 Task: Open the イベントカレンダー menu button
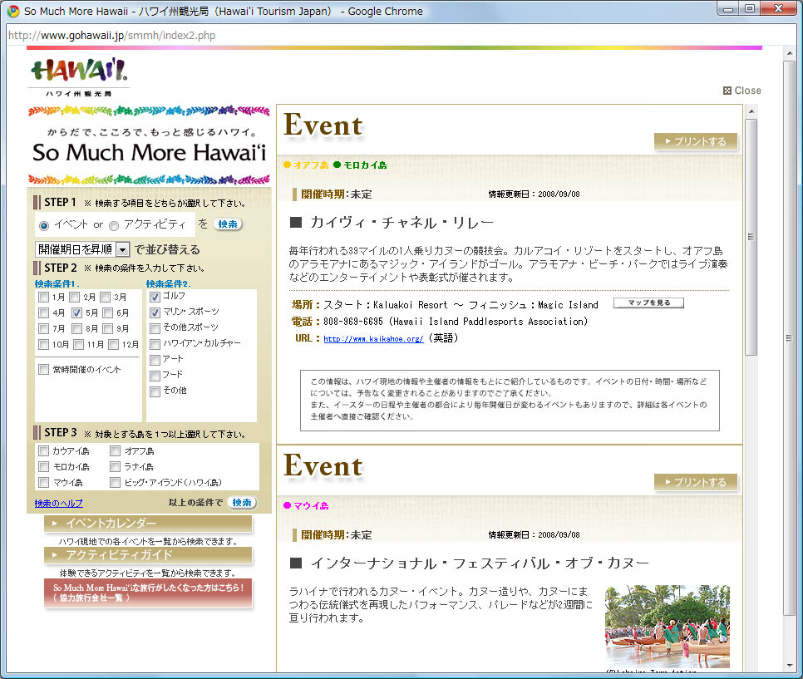click(x=148, y=524)
